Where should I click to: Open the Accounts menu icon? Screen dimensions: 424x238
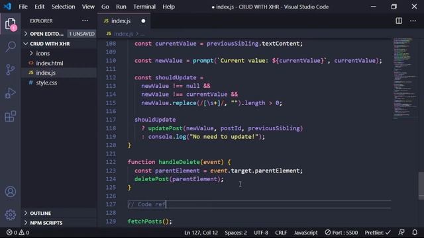(x=11, y=192)
